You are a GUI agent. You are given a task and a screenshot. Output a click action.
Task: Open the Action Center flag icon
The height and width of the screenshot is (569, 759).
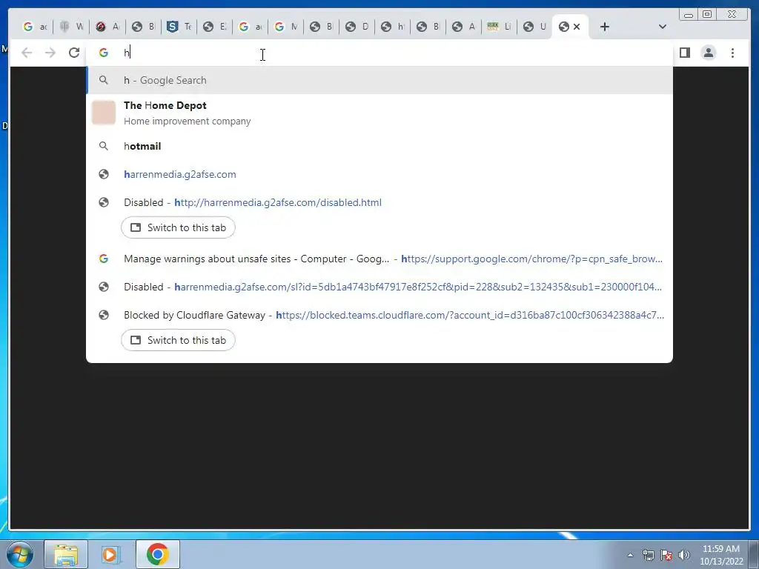[666, 555]
